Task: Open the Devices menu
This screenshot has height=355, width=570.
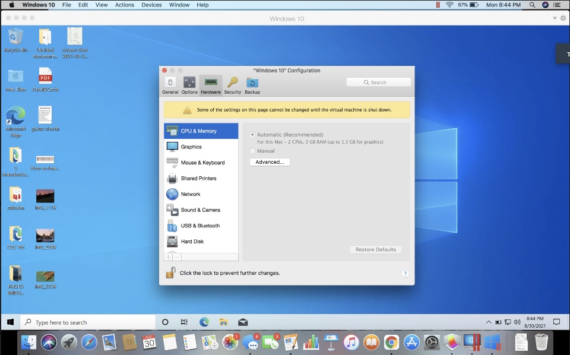Action: (x=151, y=5)
